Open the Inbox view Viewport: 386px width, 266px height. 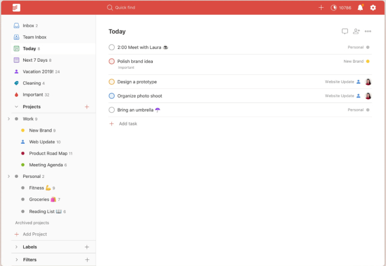tap(53, 25)
